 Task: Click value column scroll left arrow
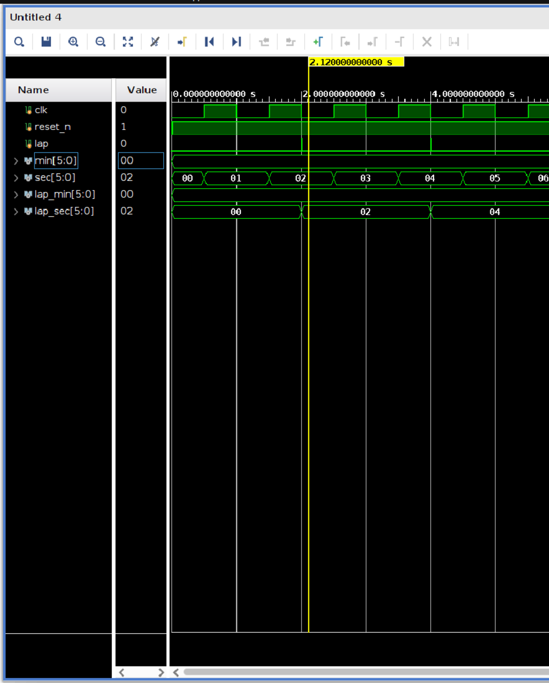122,672
